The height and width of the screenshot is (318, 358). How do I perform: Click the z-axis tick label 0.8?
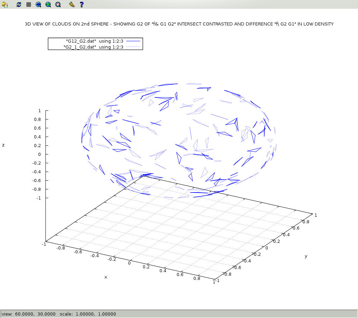point(37,119)
